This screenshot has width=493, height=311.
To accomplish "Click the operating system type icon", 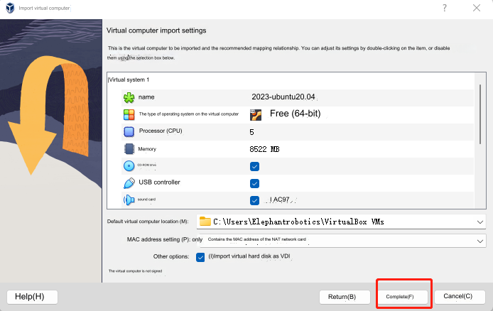I will 129,114.
